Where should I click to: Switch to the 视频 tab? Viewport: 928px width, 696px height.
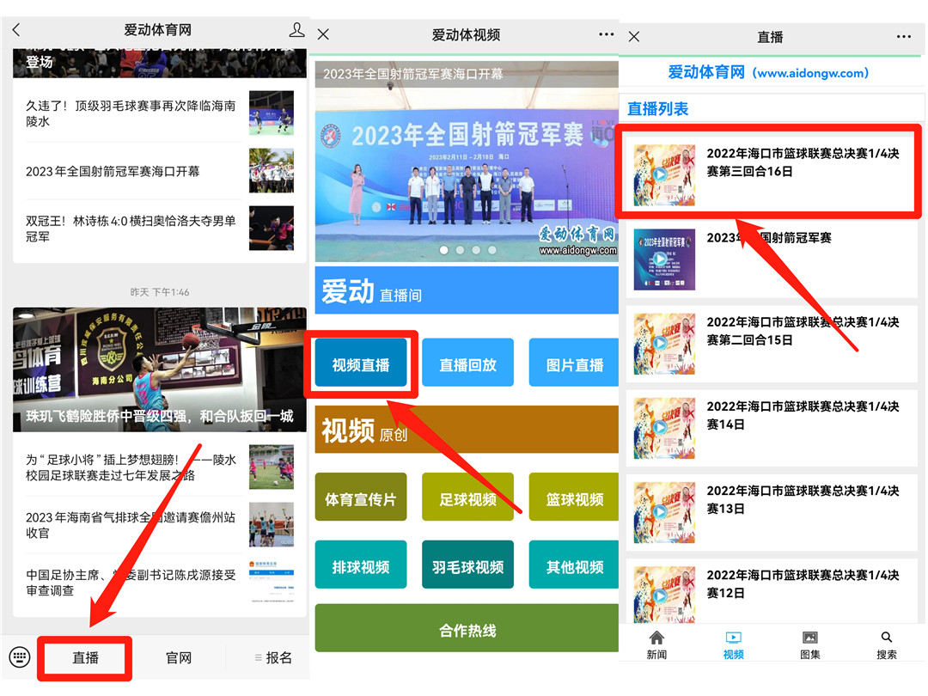[x=733, y=644]
